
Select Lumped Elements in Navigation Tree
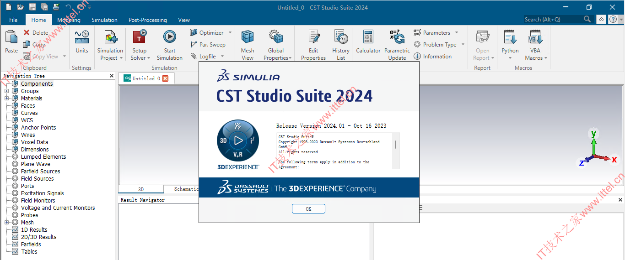[x=43, y=157]
